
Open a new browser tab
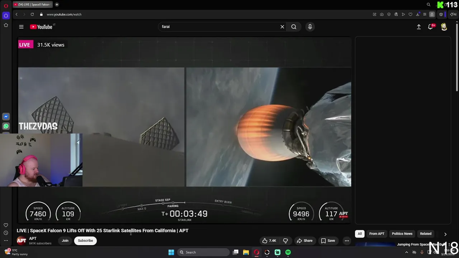(x=57, y=5)
